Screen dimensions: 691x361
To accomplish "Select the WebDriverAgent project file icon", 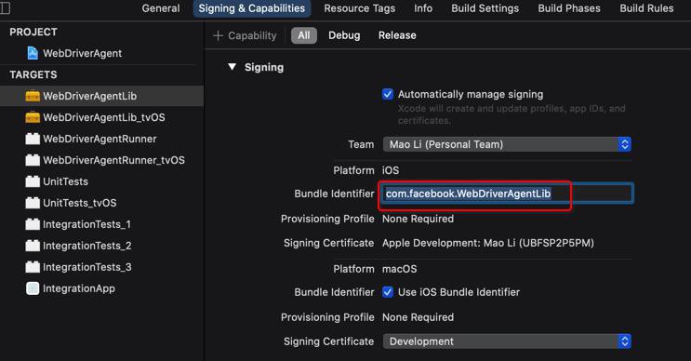I will 33,53.
